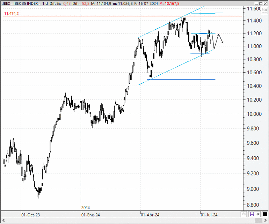Image resolution: width=269 pixels, height=224 pixels.
Task: Click the Dif. -52,5 value
Action: [x=85, y=3]
